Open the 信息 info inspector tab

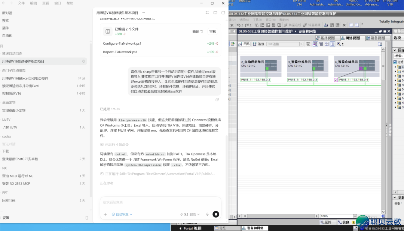click(x=344, y=222)
